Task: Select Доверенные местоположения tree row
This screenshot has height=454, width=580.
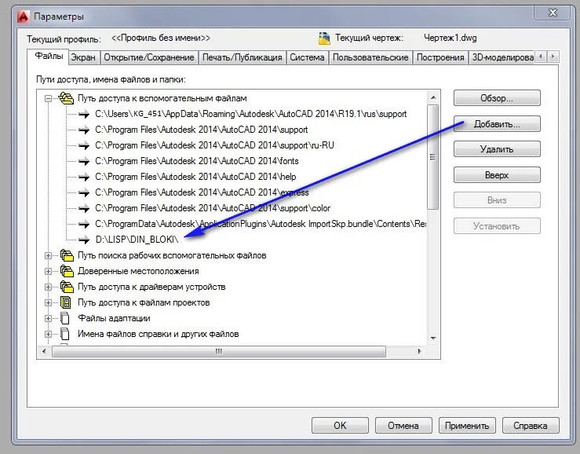Action: (138, 271)
